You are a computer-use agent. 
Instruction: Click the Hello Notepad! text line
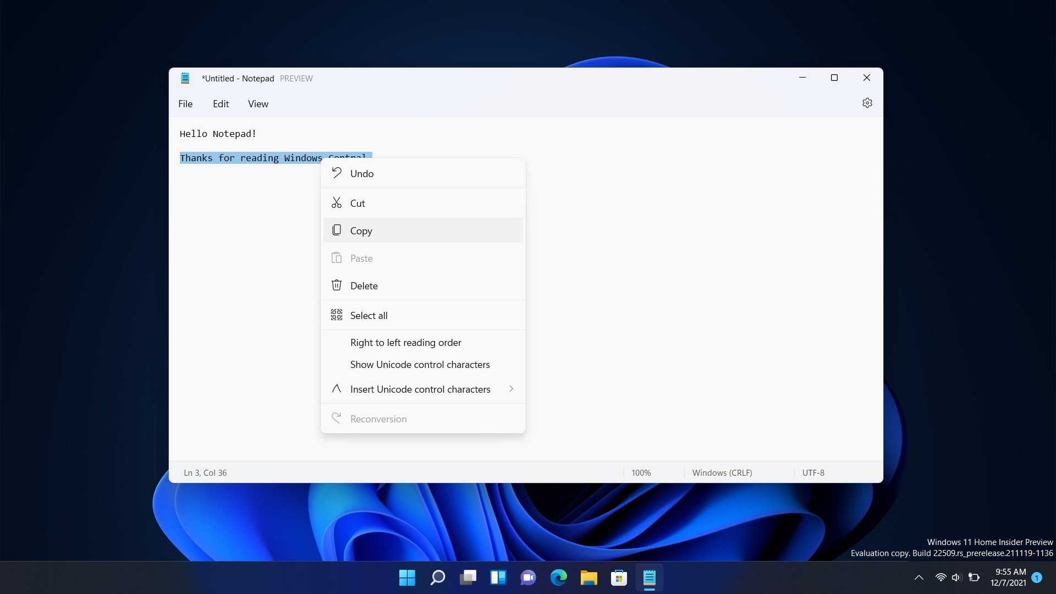click(x=218, y=134)
